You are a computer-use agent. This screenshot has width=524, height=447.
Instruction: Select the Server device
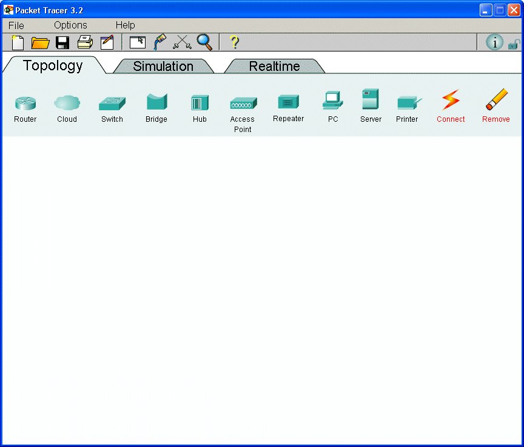pyautogui.click(x=371, y=105)
